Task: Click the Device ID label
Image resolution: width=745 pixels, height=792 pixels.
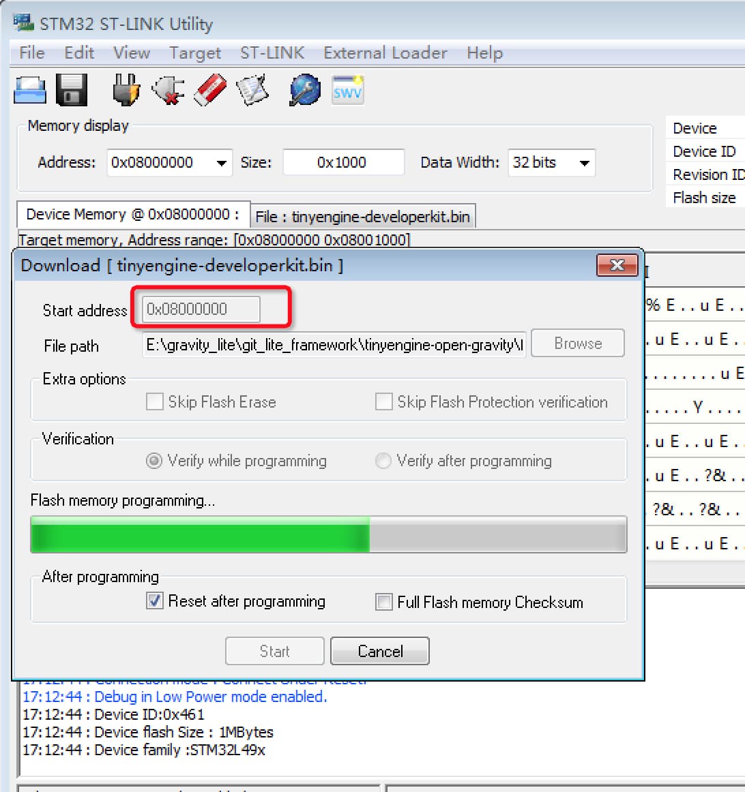Action: [x=704, y=151]
